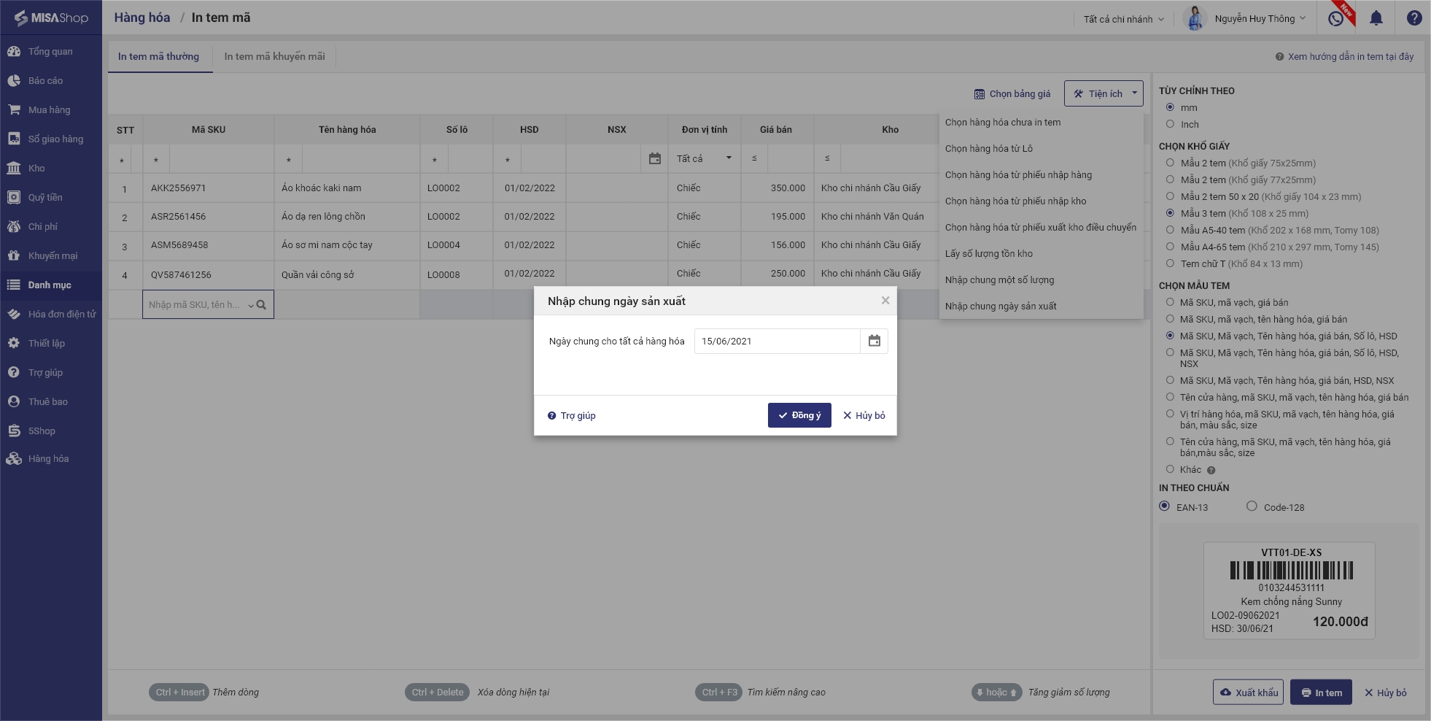Screen dimensions: 1431x721
Task: Select the mm unit radio button
Action: 1170,107
